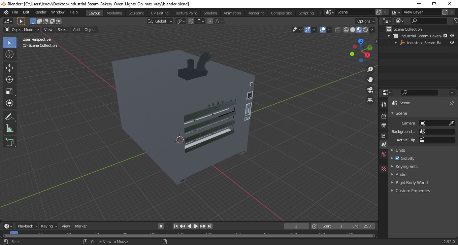Select the Add Cube tool
Image resolution: width=458 pixels, height=245 pixels.
pos(9,142)
